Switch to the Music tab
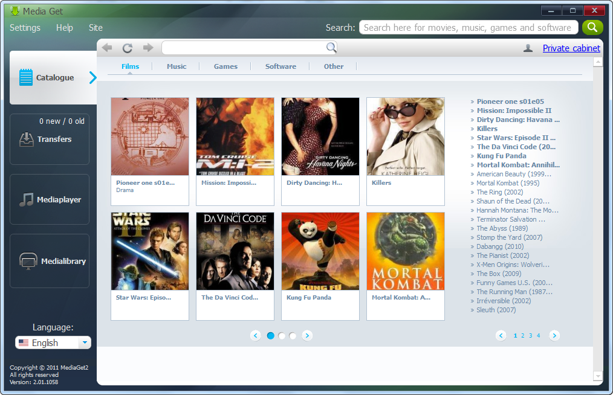The image size is (613, 395). point(177,66)
